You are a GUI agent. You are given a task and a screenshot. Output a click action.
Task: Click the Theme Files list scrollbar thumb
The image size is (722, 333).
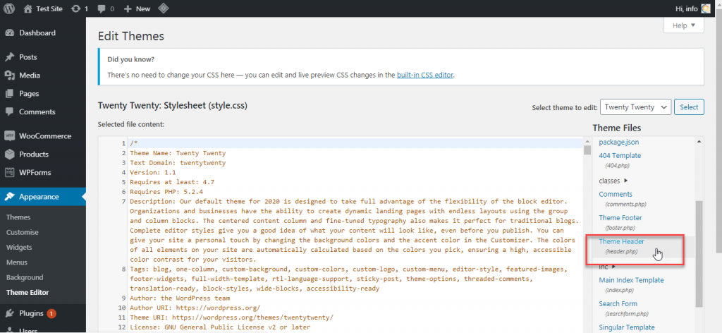click(x=699, y=253)
